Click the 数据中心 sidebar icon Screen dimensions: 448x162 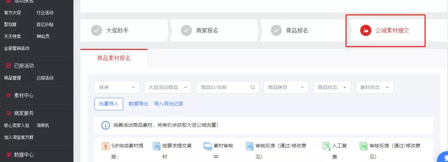click(x=9, y=155)
